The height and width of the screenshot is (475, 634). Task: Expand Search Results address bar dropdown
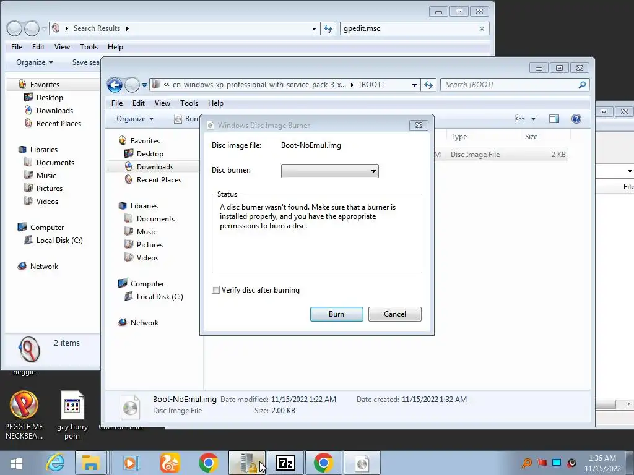click(314, 28)
